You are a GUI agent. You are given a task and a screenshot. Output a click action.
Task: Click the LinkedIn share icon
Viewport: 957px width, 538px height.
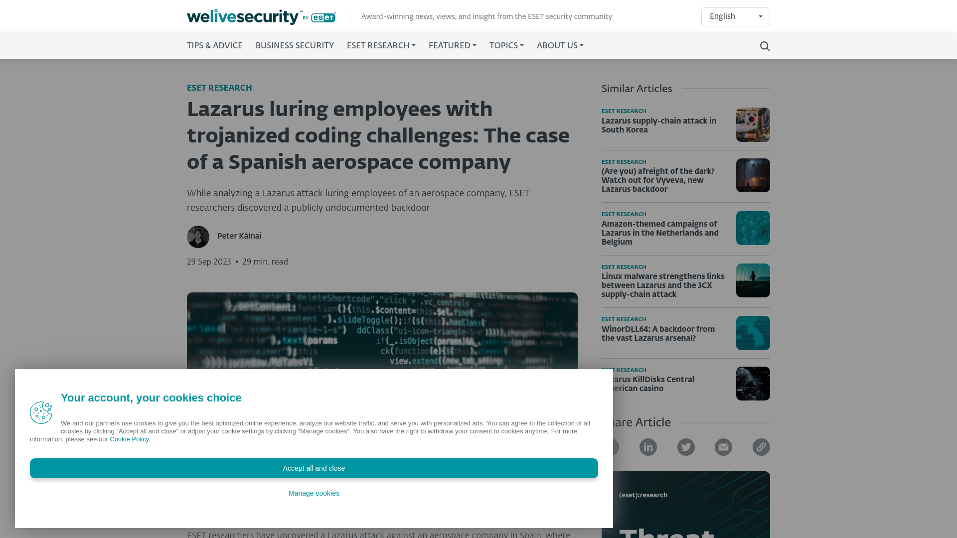[648, 447]
